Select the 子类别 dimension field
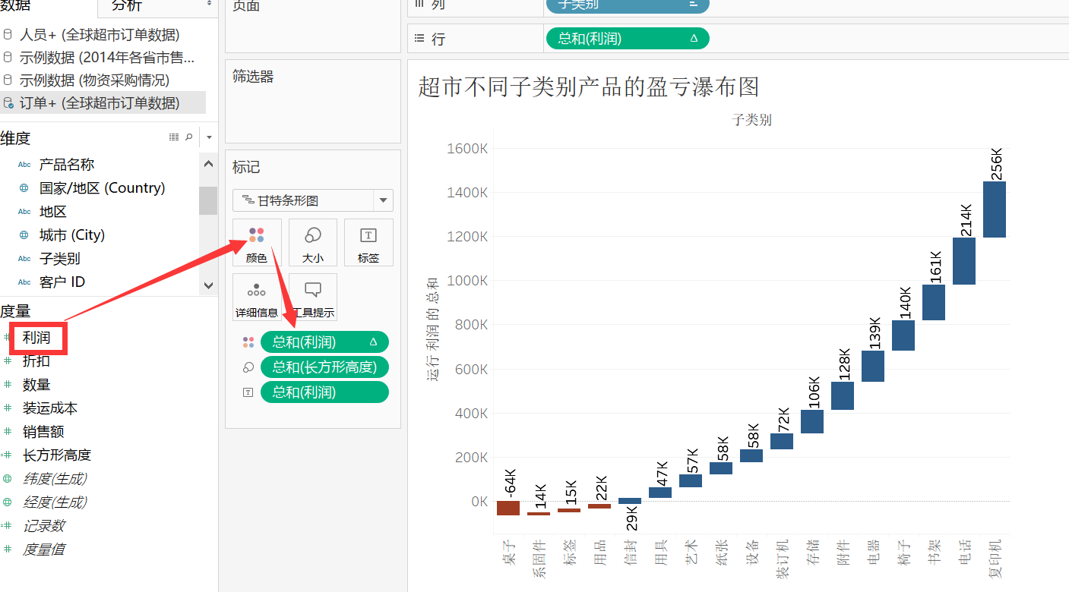1069x592 pixels. coord(60,259)
